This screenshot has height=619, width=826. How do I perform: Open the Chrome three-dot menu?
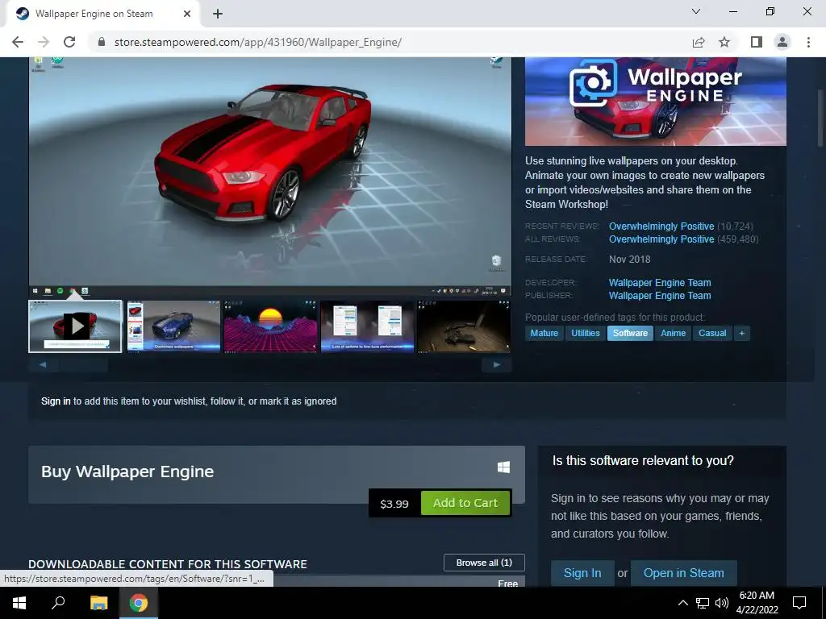808,42
